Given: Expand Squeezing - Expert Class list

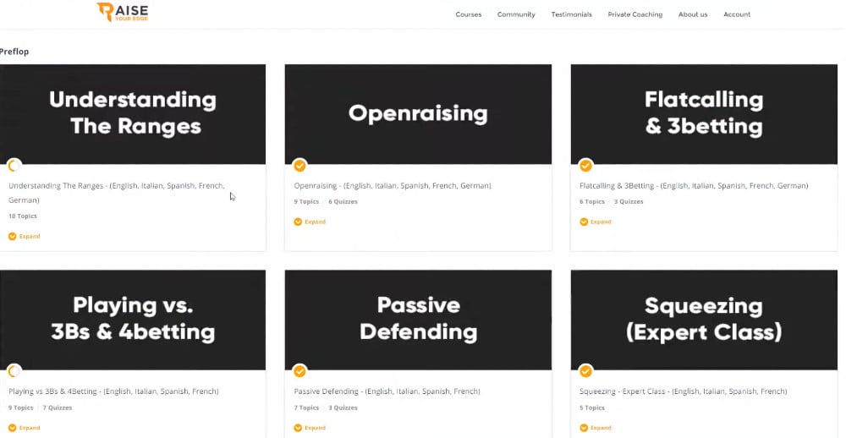Looking at the screenshot, I should [596, 428].
